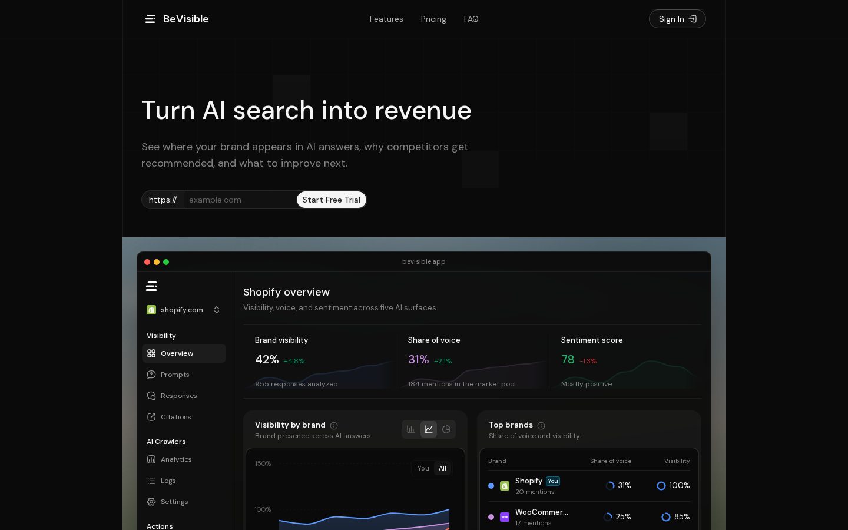The width and height of the screenshot is (848, 530).
Task: Click the You badge beside Shopify
Action: click(553, 481)
